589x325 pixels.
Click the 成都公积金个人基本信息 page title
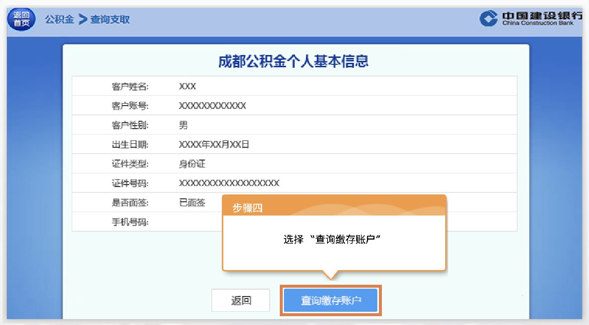pos(294,62)
